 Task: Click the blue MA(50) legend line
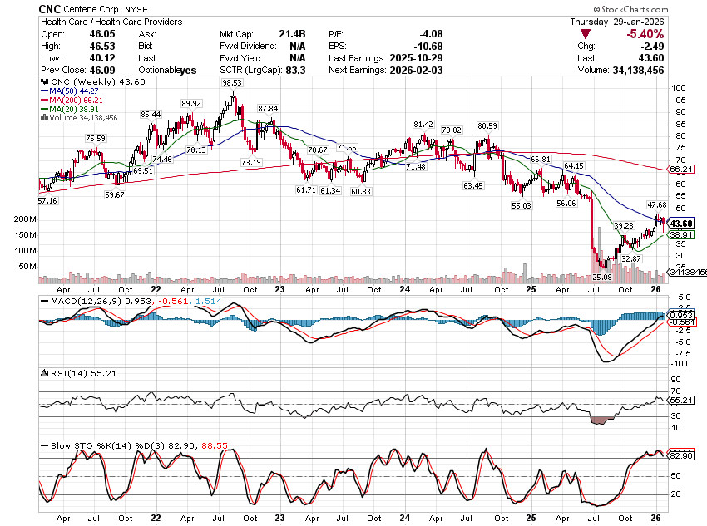(44, 91)
